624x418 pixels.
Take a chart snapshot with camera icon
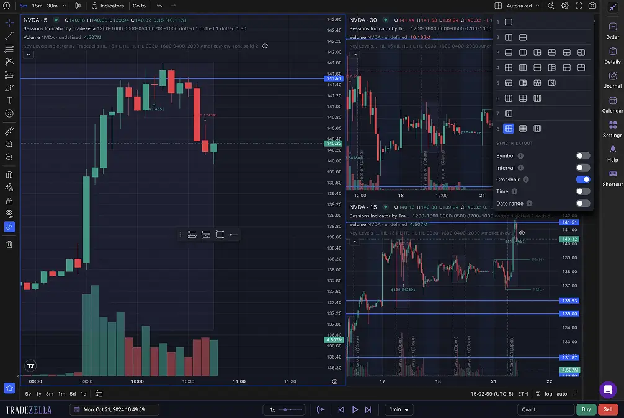point(592,6)
